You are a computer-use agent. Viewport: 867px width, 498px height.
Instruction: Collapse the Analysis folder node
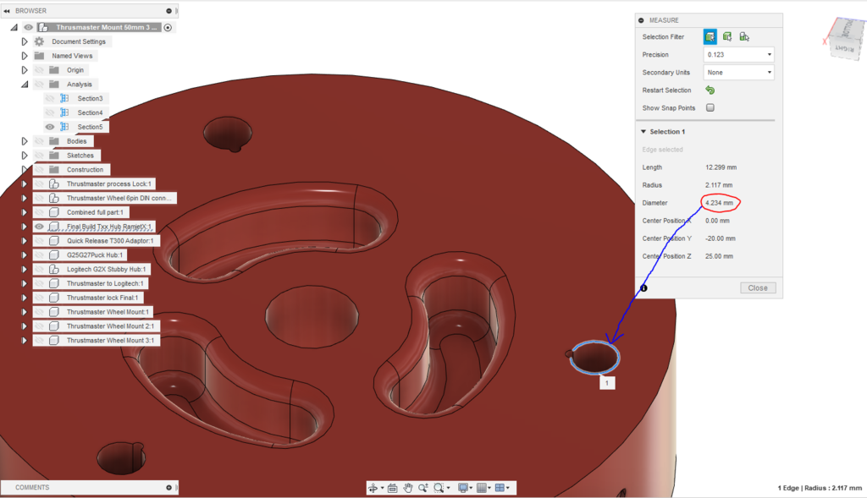tap(25, 85)
